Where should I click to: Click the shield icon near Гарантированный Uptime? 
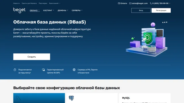43,70
